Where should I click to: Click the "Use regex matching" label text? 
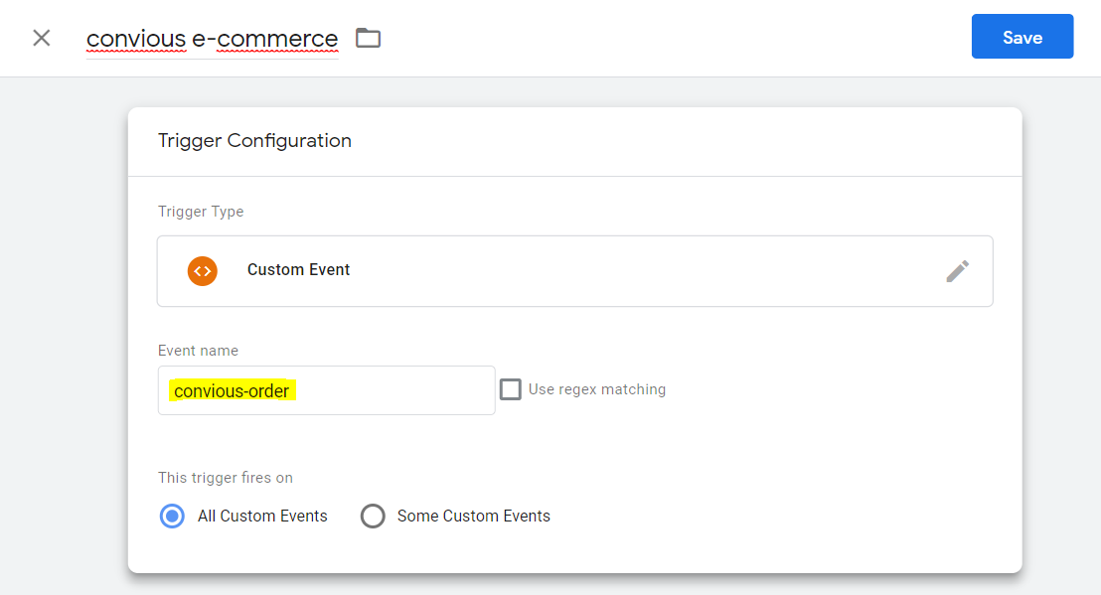pos(596,389)
